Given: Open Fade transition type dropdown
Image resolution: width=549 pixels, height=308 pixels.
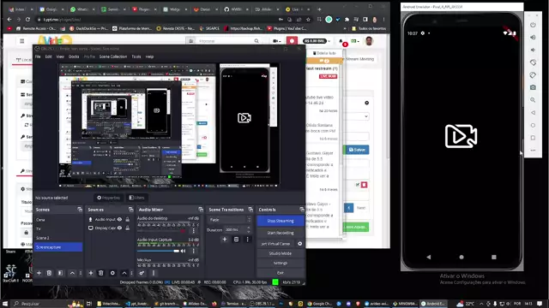Looking at the screenshot, I should click(230, 220).
